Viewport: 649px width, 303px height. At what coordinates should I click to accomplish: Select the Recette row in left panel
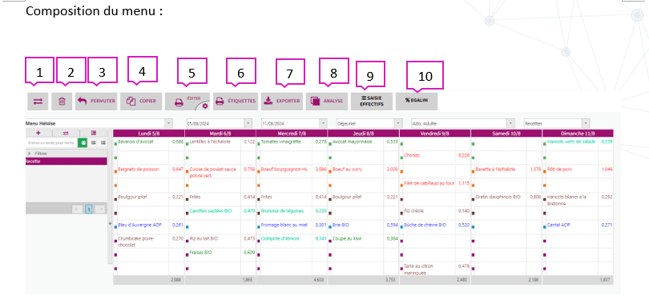tap(67, 161)
